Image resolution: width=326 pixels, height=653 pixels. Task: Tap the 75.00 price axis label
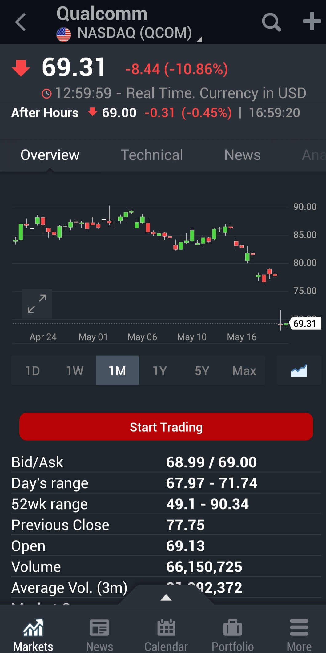coord(305,291)
